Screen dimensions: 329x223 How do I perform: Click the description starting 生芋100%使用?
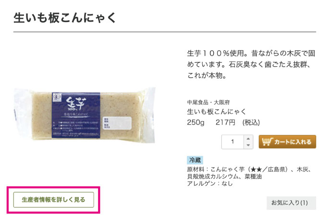251,64
